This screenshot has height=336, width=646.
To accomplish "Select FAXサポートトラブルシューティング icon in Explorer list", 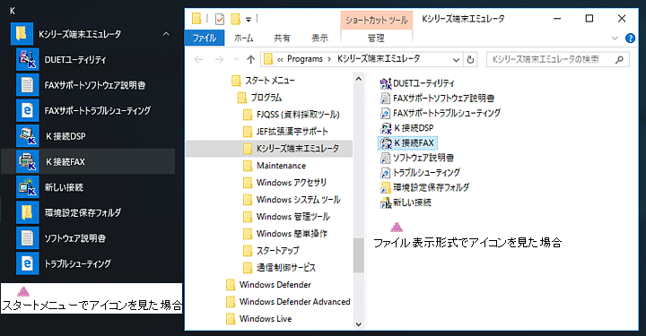I will click(386, 113).
